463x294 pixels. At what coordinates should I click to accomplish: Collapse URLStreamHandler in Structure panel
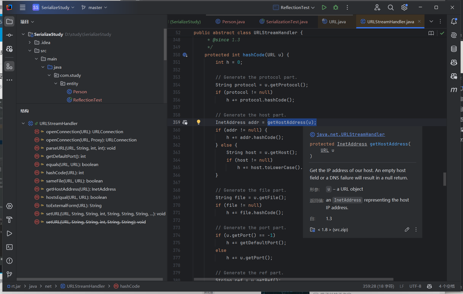(x=23, y=123)
